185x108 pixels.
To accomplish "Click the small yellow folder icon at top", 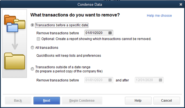I will (x=20, y=24).
